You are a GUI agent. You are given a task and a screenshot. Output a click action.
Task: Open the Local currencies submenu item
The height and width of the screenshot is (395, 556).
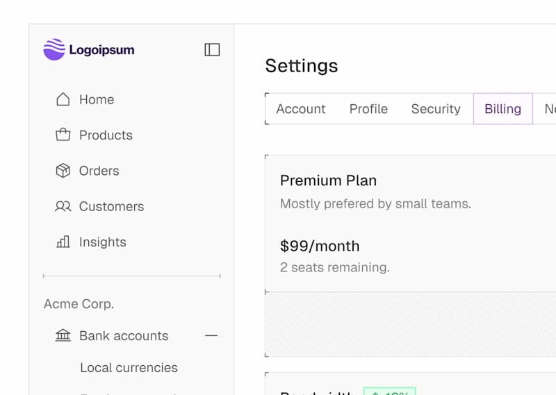click(129, 367)
